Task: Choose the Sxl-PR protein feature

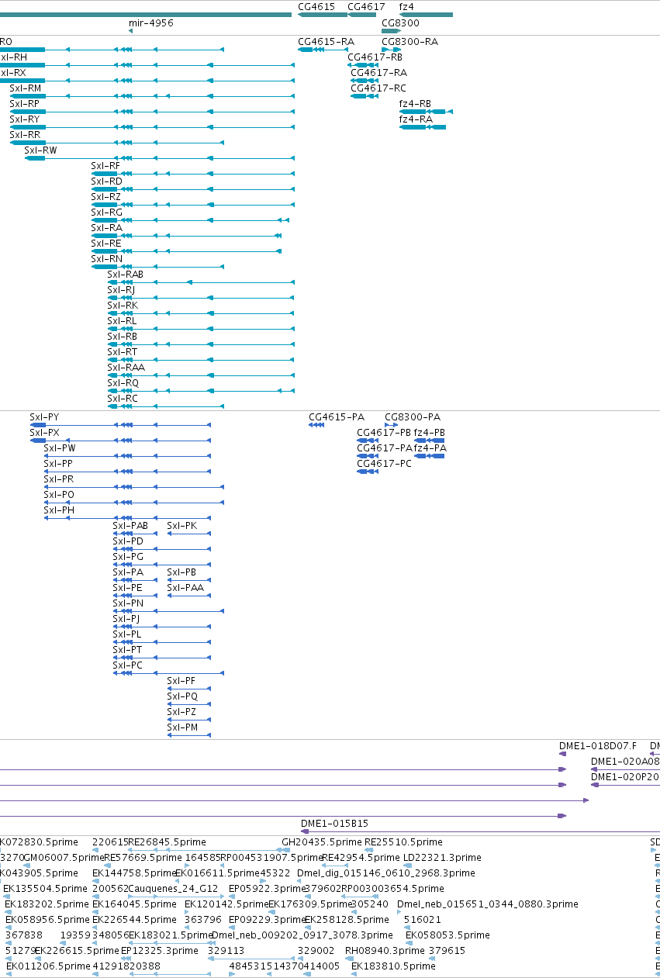Action: coord(58,479)
